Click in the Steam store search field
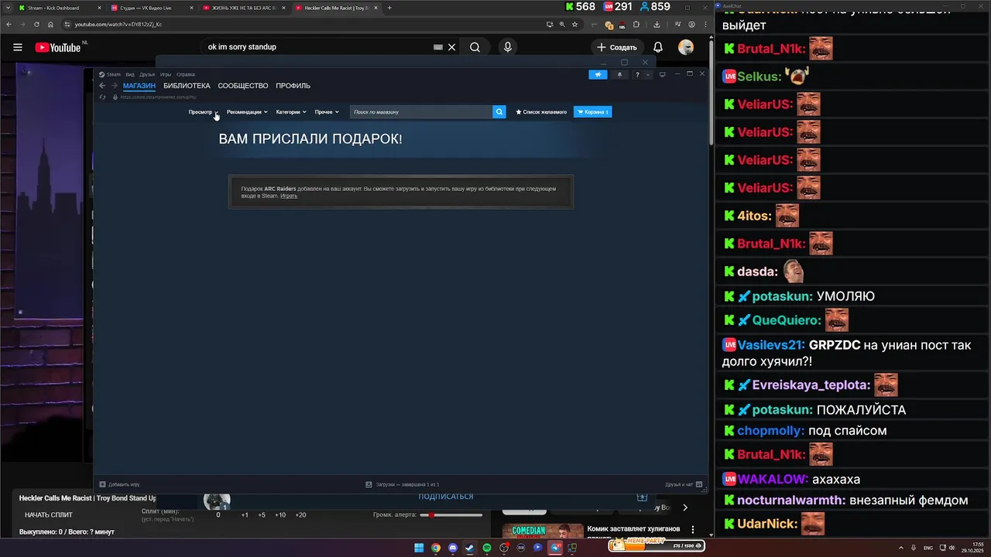Viewport: 991px width, 557px height. click(421, 112)
